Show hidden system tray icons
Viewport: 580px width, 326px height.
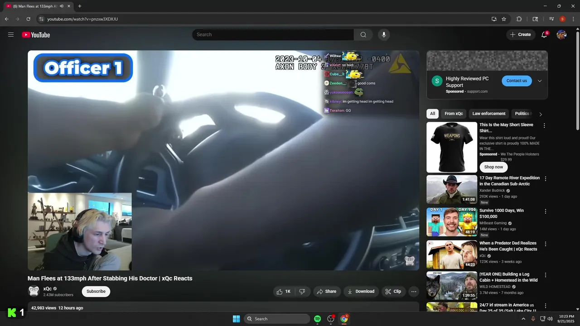(523, 319)
